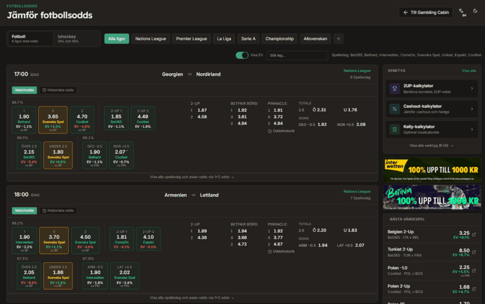485x304 pixels.
Task: Click Visa alla in Verktyg panel
Action: tap(469, 71)
